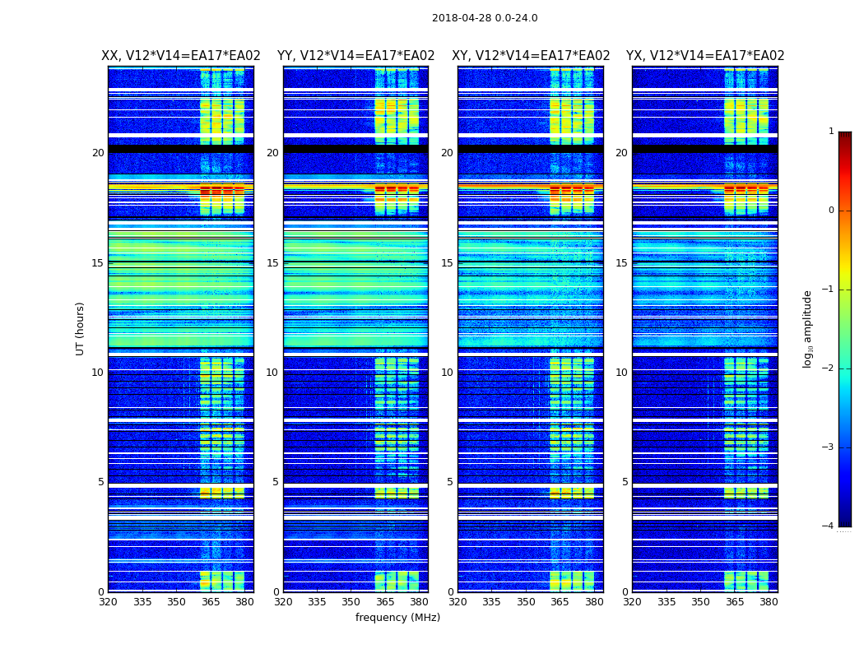
Task: Click the 20 hour tick beside YY panel
Action: click(272, 153)
